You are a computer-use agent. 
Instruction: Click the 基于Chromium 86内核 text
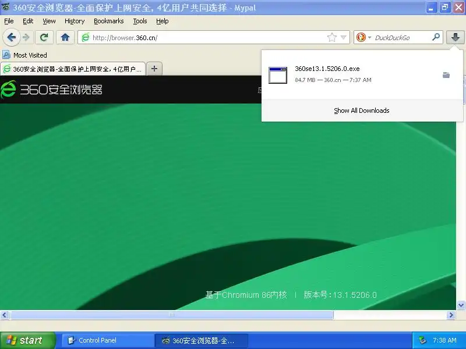click(246, 295)
